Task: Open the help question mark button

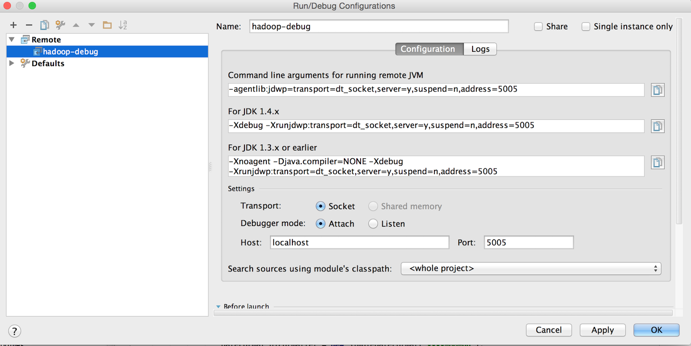Action: tap(14, 331)
